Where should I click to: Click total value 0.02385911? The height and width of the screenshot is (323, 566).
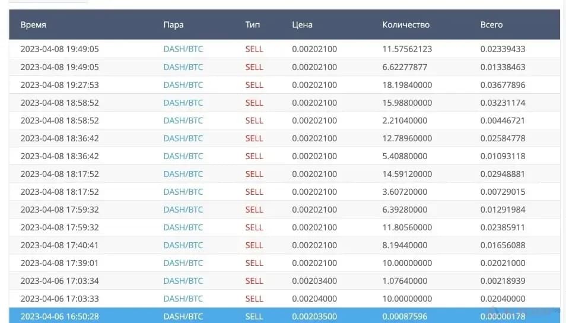[x=503, y=227]
